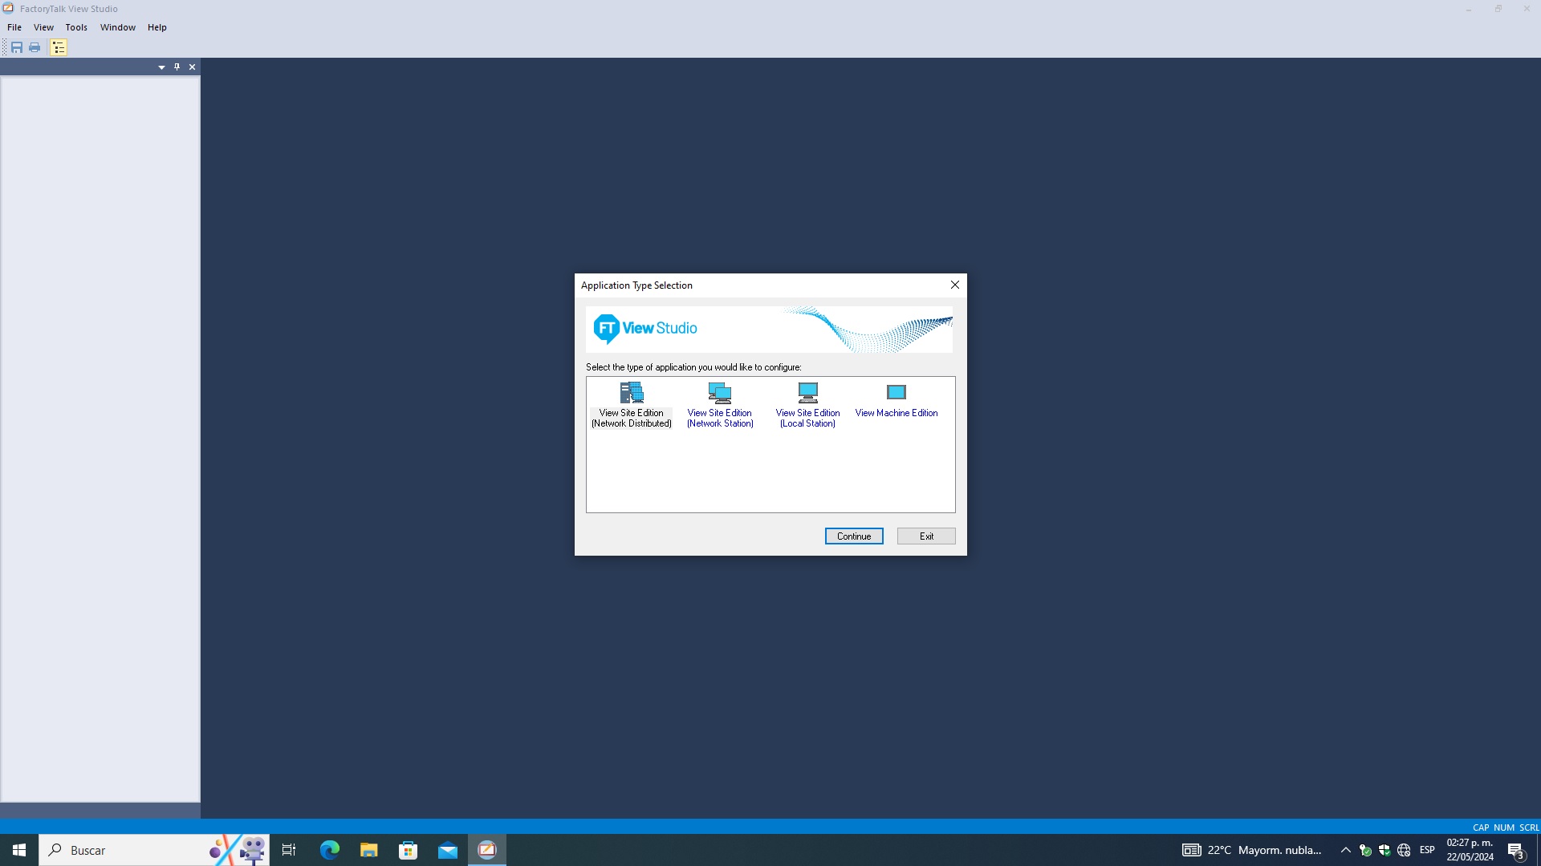The image size is (1541, 866).
Task: Click the Exit button
Action: (x=926, y=536)
